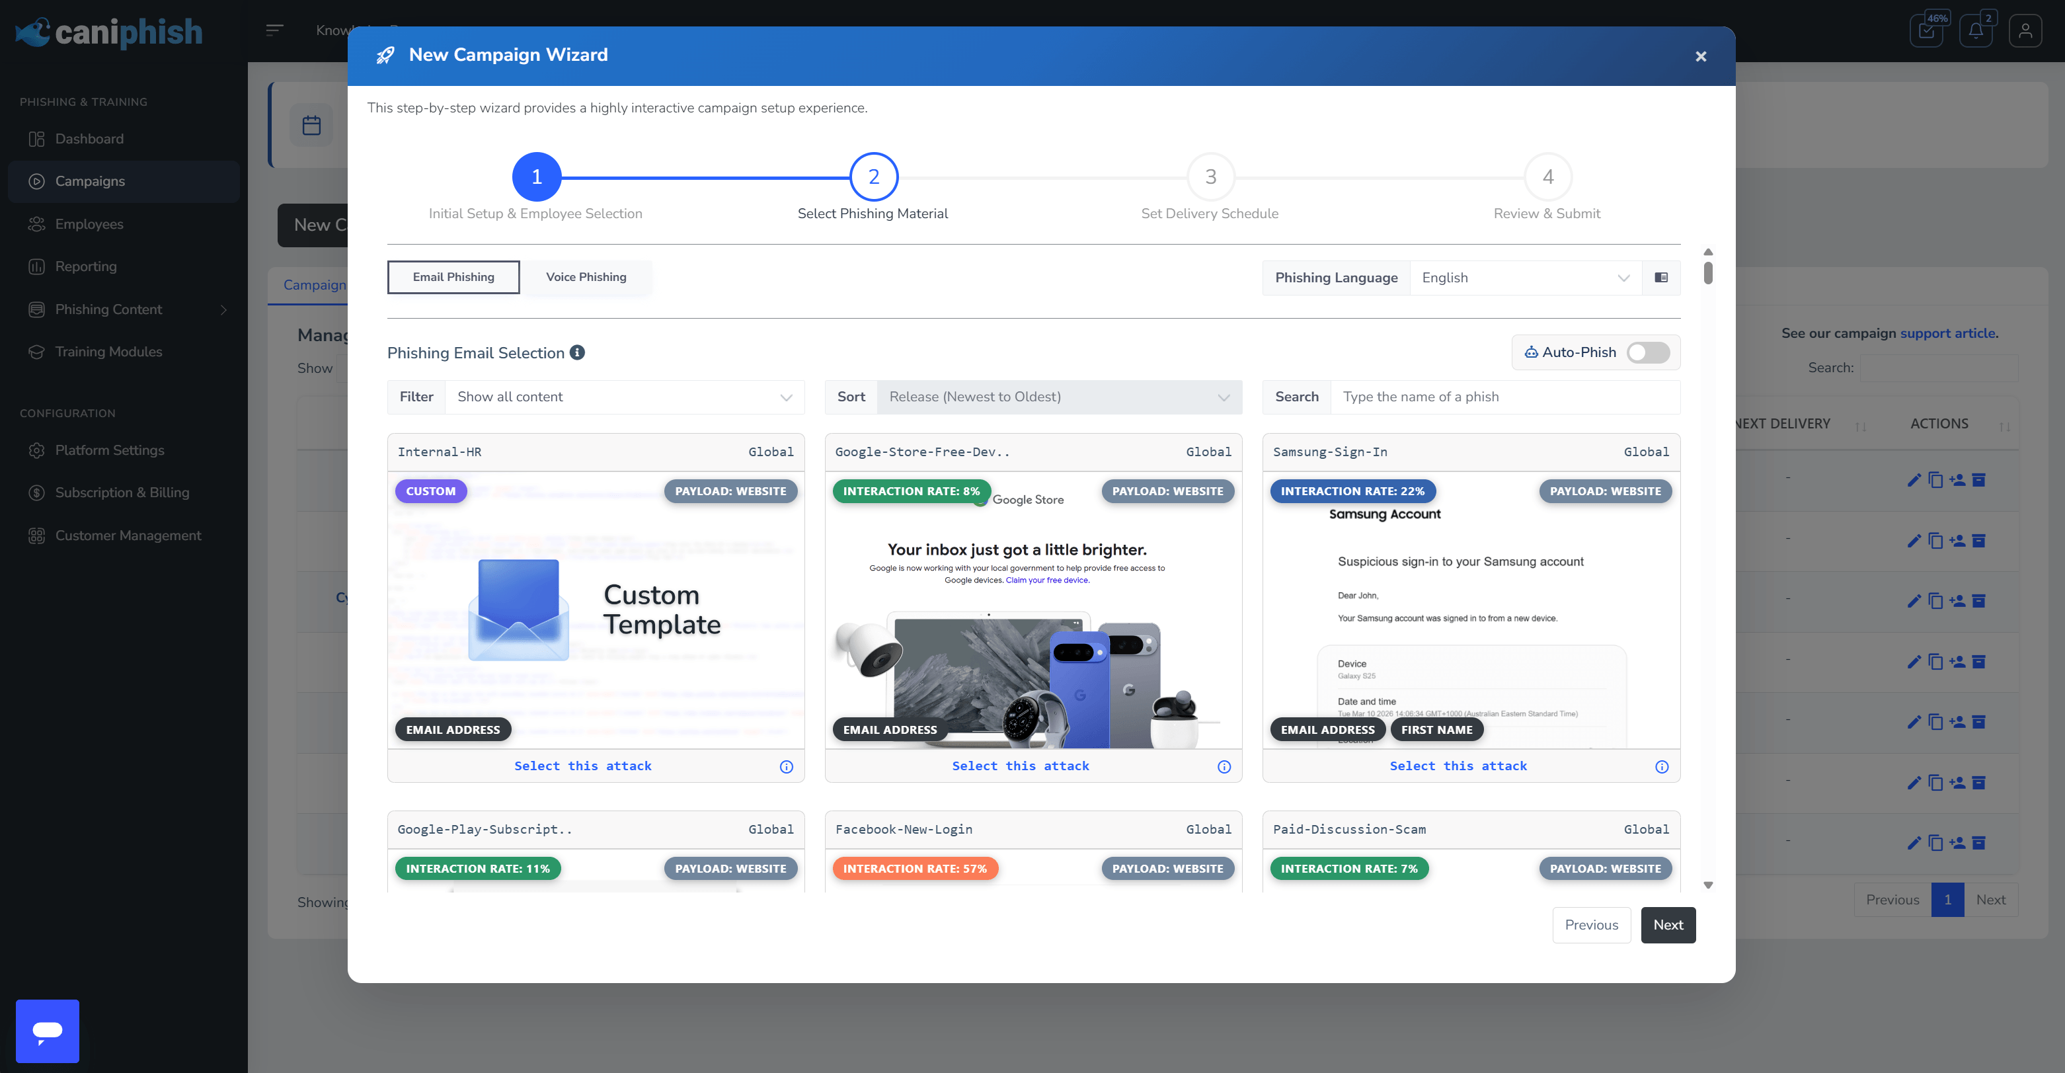This screenshot has width=2065, height=1073.
Task: Sort by the Next Delivery column arrows
Action: (1861, 426)
